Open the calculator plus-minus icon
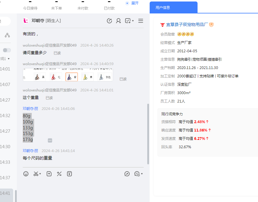 pyautogui.click(x=59, y=174)
